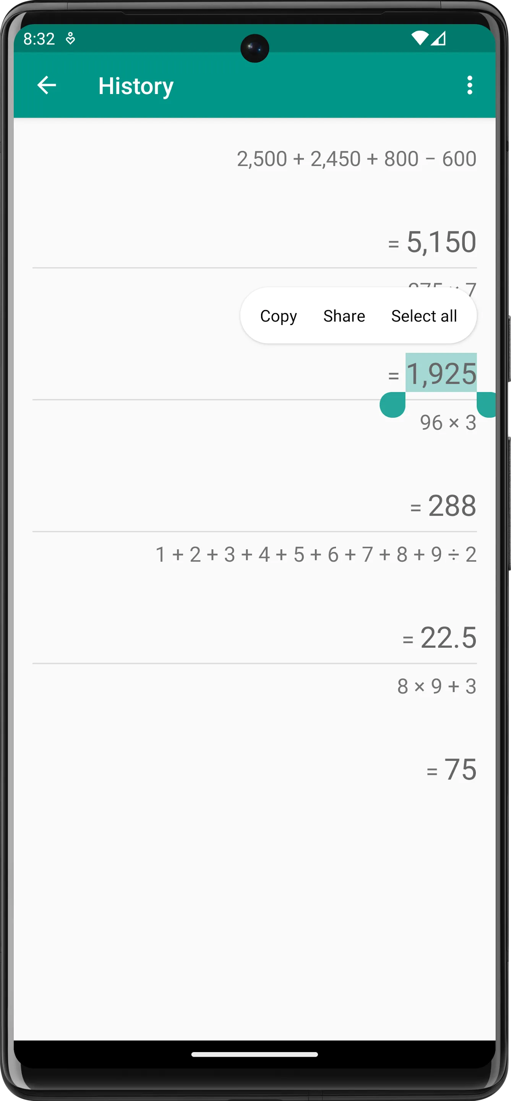The height and width of the screenshot is (1101, 511).
Task: Tap the notification icon beside the clock
Action: click(x=70, y=39)
